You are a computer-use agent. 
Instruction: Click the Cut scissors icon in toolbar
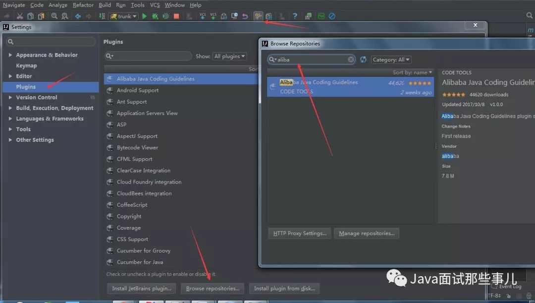[x=20, y=16]
